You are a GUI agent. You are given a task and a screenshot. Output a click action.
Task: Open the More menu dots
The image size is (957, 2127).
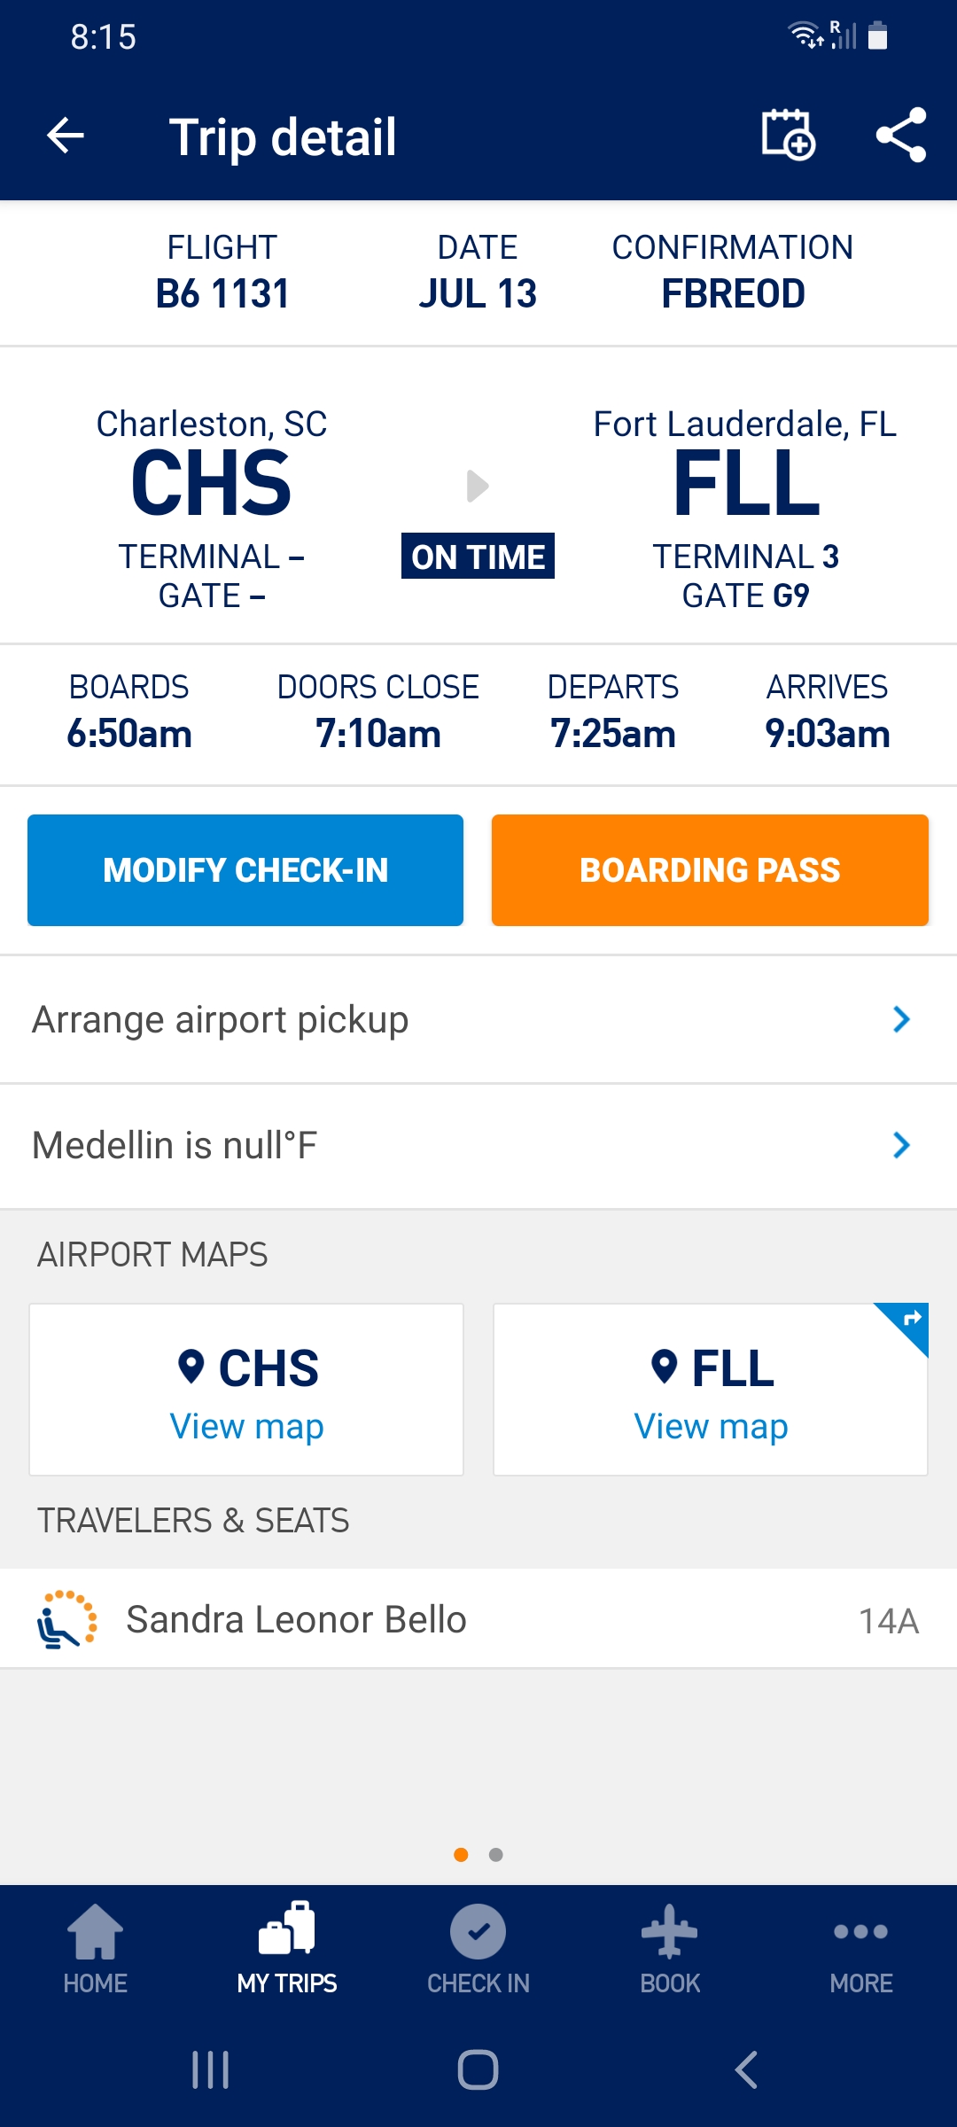click(x=860, y=1932)
